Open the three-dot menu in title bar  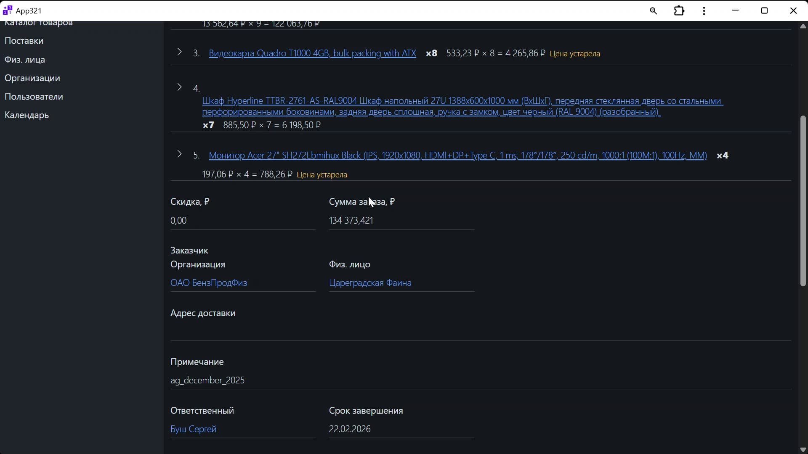[704, 11]
